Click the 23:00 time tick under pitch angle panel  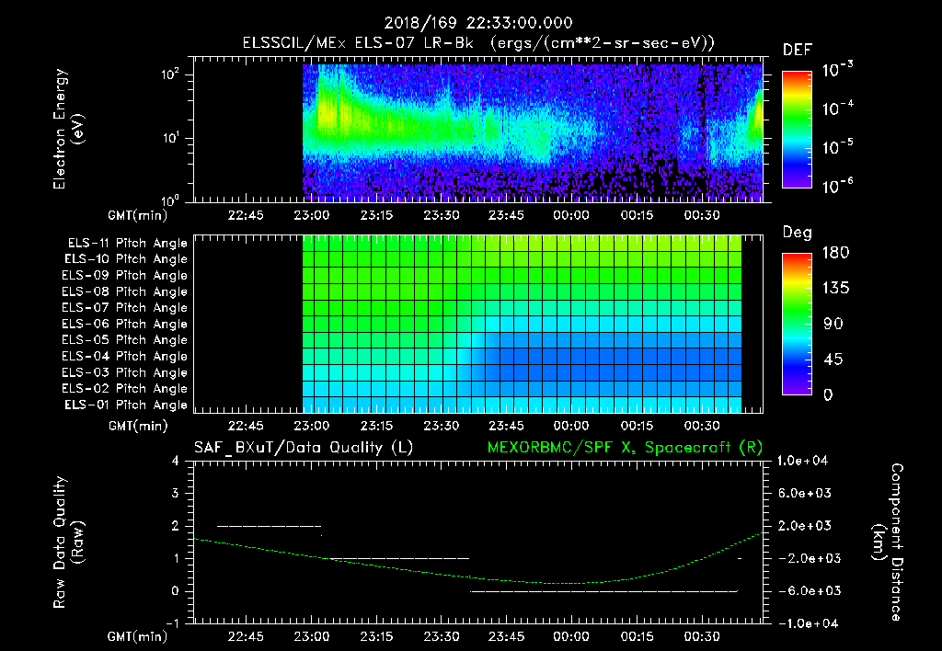(311, 426)
